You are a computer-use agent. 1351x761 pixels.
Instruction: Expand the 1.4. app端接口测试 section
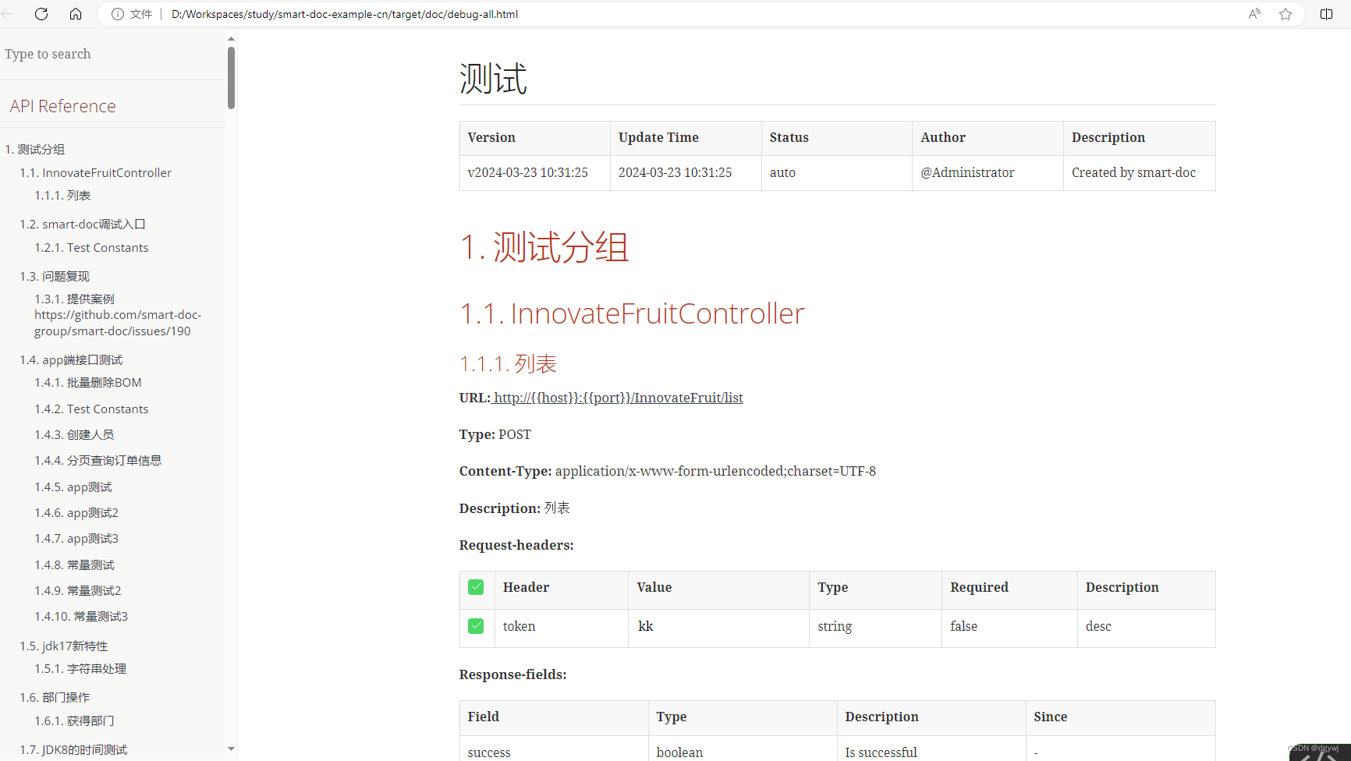pos(71,359)
